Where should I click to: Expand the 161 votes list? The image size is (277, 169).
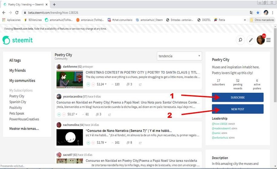click(115, 143)
